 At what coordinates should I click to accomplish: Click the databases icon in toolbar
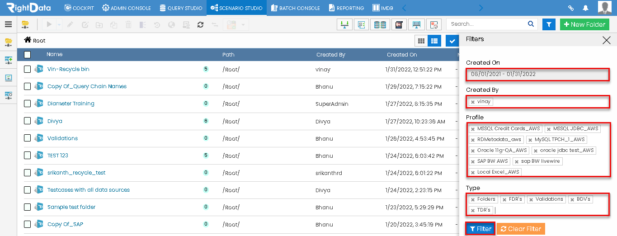pos(380,24)
